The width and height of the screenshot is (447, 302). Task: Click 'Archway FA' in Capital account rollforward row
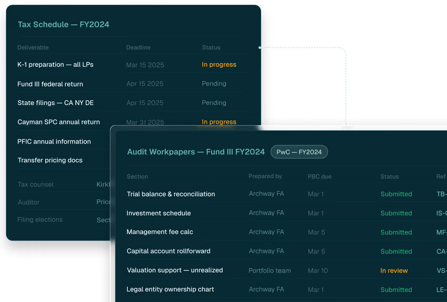tap(266, 251)
